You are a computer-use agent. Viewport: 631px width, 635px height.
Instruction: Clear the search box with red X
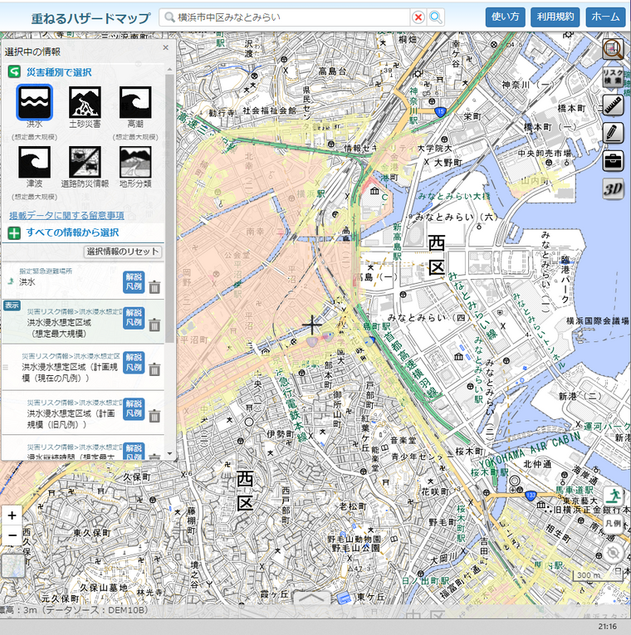[x=418, y=17]
